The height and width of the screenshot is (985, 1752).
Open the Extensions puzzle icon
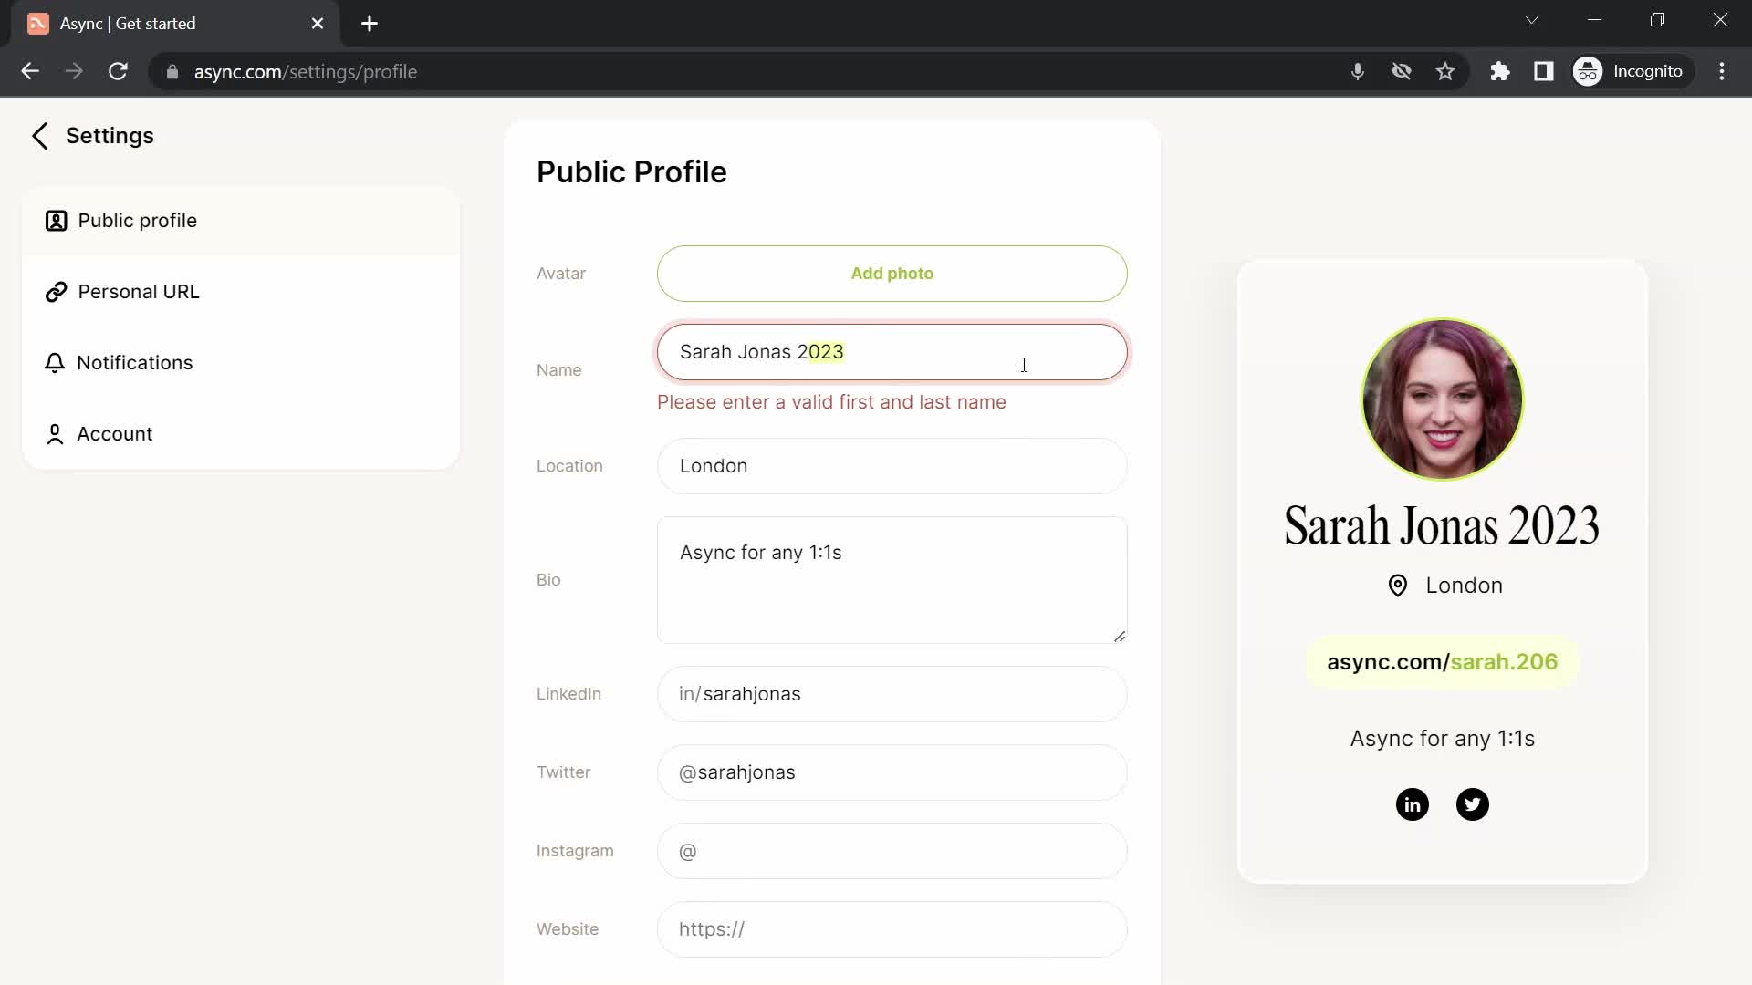1500,71
